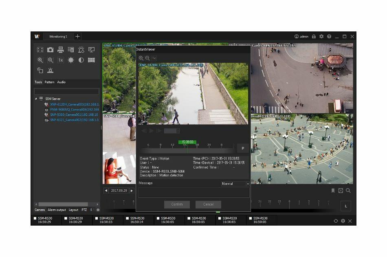387x257 pixels.
Task: Click the brightness sun icon
Action: tap(71, 60)
